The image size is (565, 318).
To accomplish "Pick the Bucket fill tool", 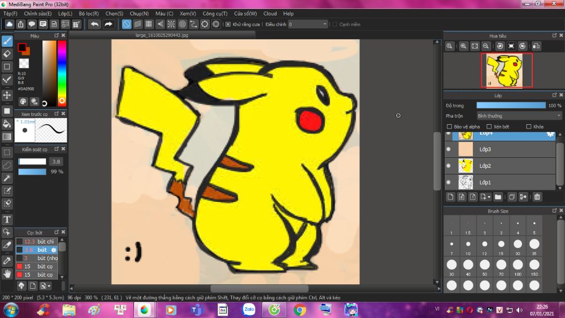I will (x=7, y=124).
